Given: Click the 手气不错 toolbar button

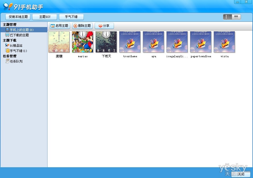Looking at the screenshot, I should (x=71, y=17).
